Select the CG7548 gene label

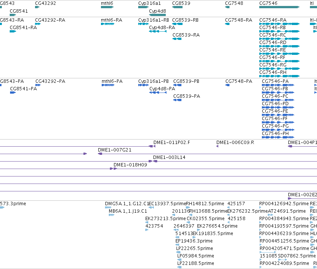[234, 3]
